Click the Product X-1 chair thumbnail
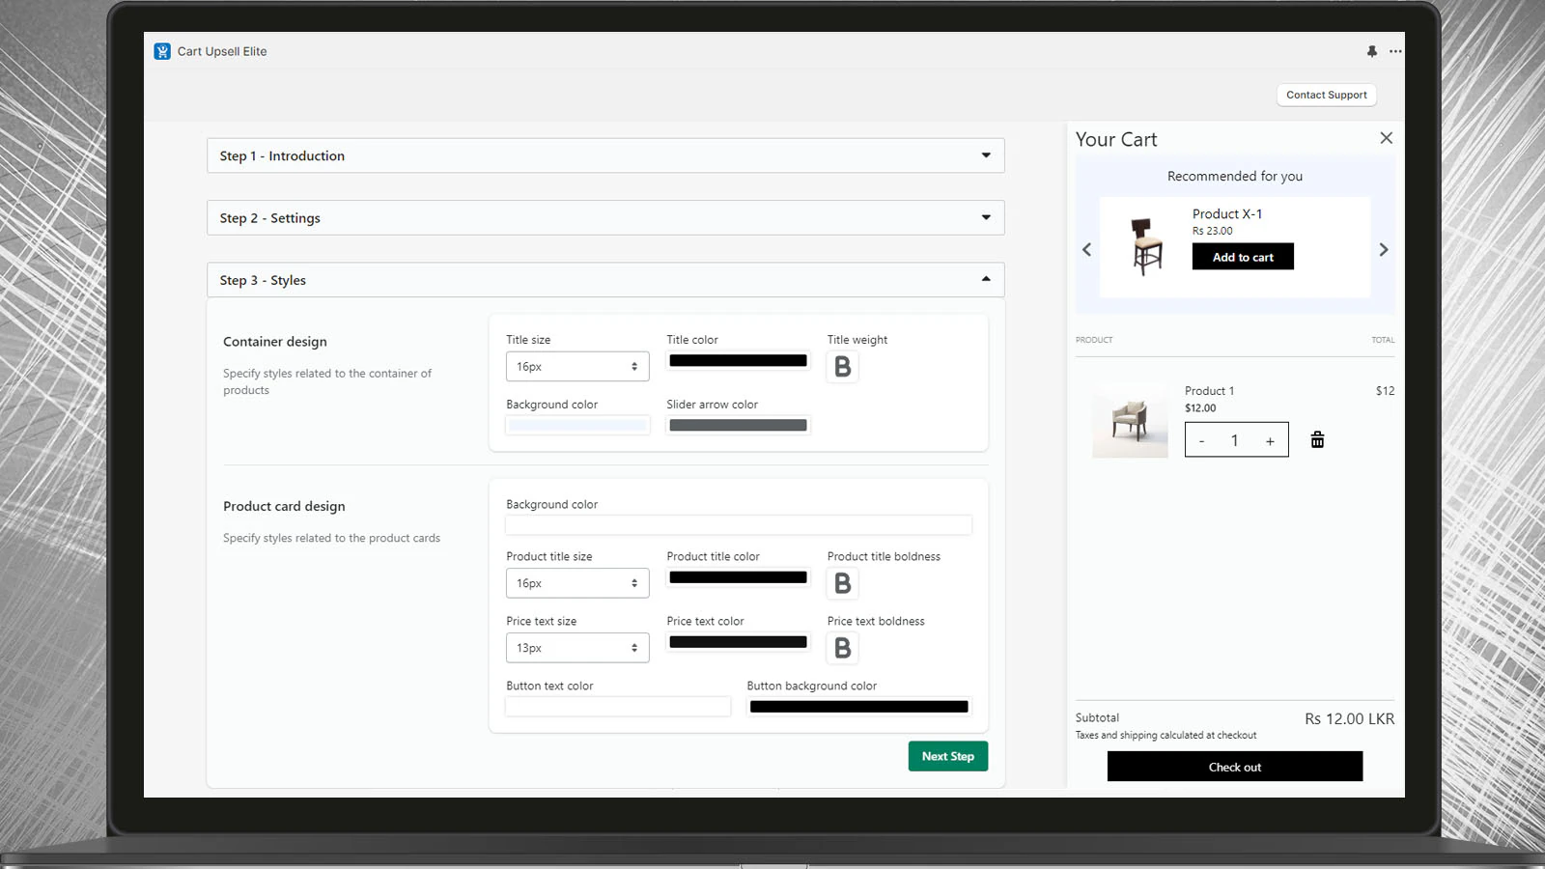This screenshot has height=869, width=1545. click(1146, 246)
